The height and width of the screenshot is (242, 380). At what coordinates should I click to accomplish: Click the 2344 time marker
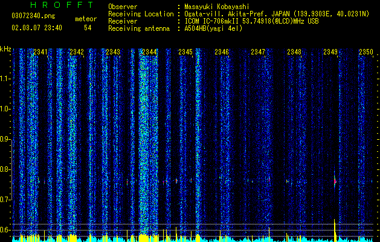[x=149, y=52]
